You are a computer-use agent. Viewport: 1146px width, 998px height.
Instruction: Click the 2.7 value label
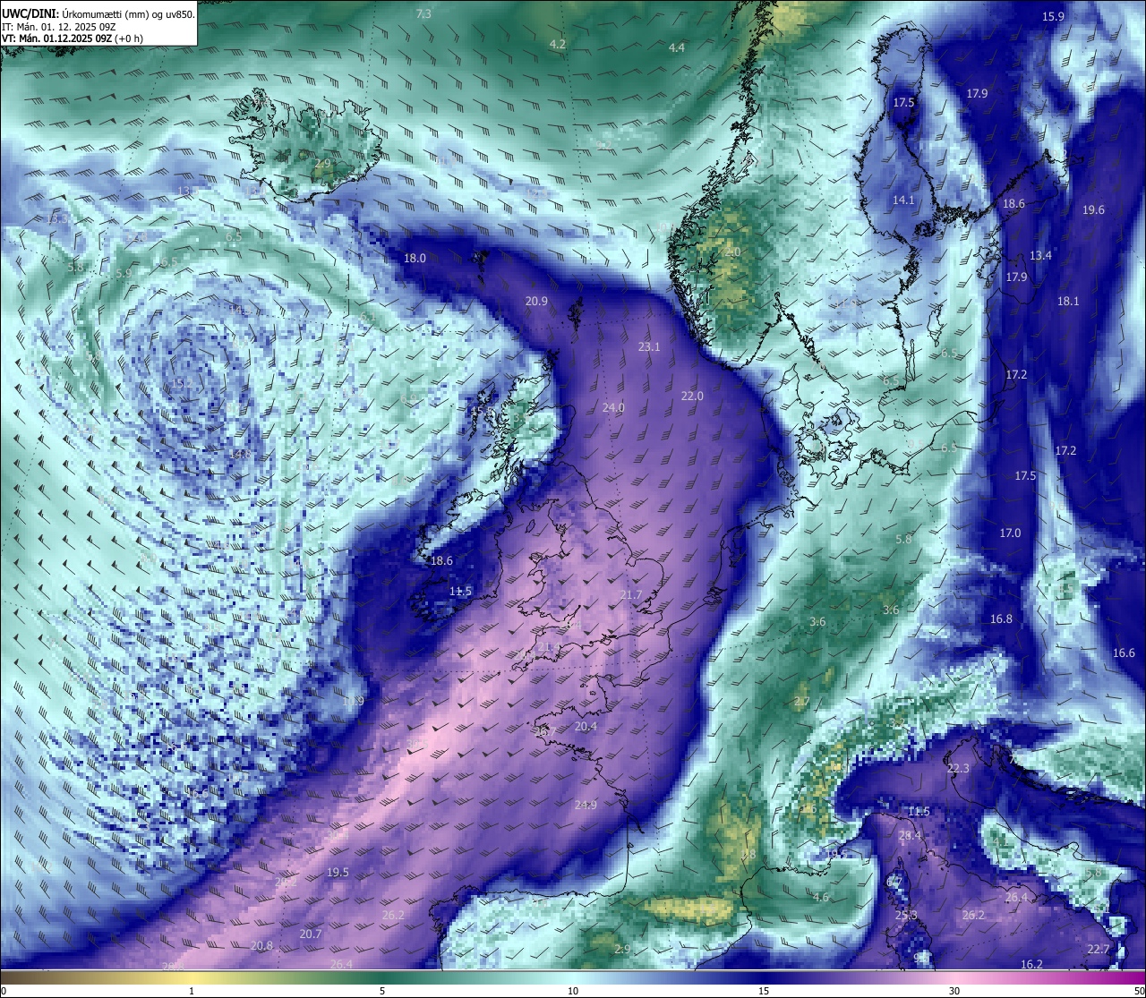coord(801,701)
